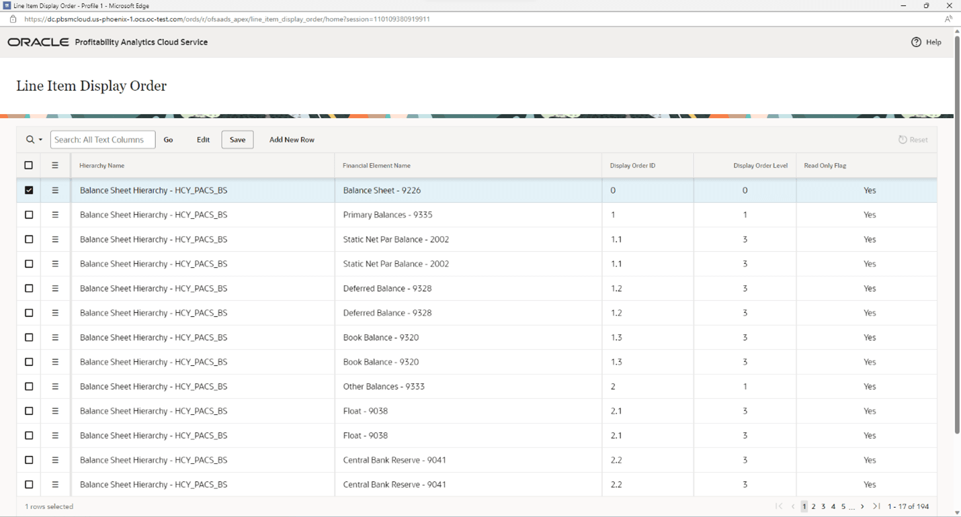Click the '1 rows selected' status text
Image resolution: width=961 pixels, height=517 pixels.
click(x=49, y=507)
